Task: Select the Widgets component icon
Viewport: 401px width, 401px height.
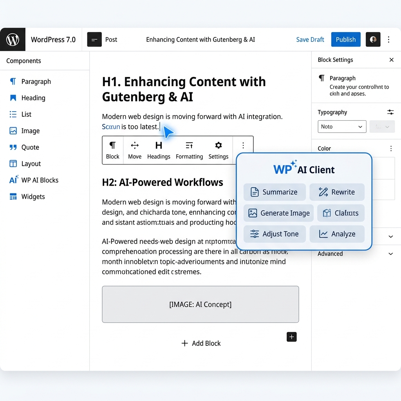Action: [x=13, y=197]
